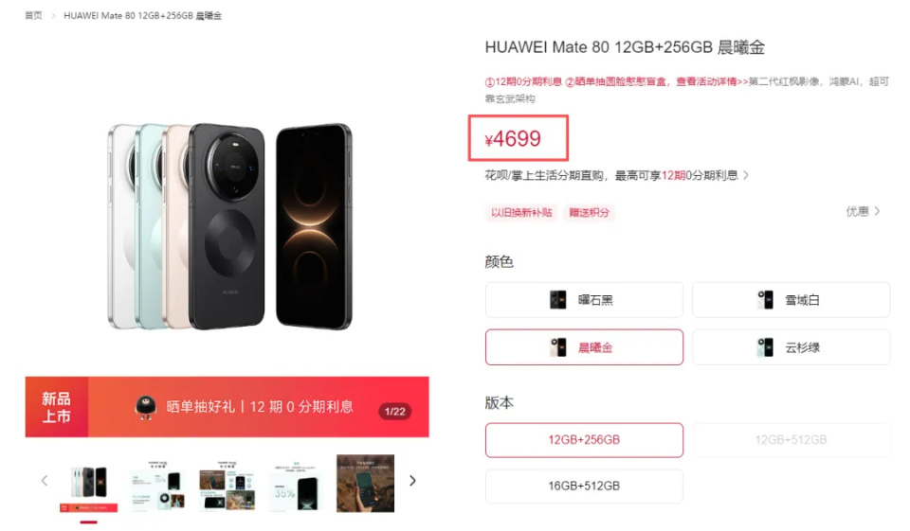Click the mascot icon in promo banner
Viewport: 910px width, 531px height.
click(x=145, y=407)
